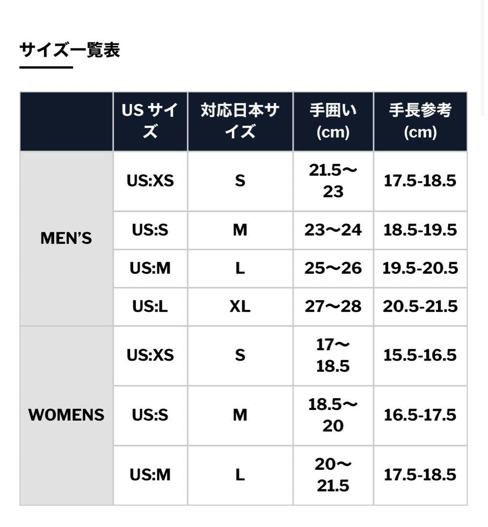The height and width of the screenshot is (527, 488).
Task: Click the 27〜28 hand circumference cell
Action: [333, 306]
